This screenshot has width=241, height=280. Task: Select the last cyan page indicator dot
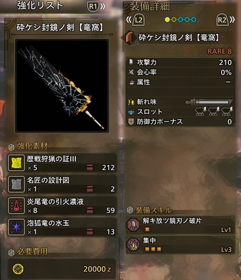[193, 20]
